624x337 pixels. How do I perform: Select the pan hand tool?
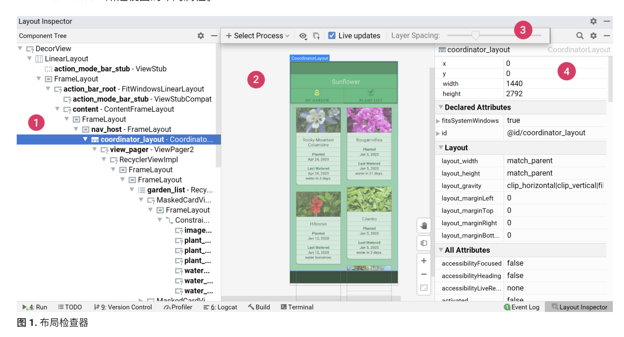pyautogui.click(x=424, y=226)
